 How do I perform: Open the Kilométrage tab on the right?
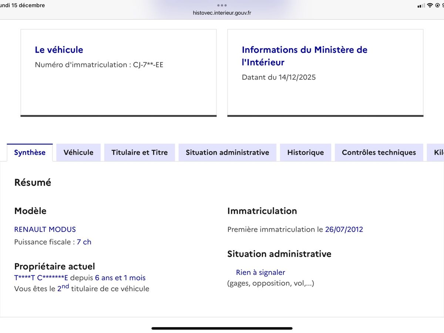pyautogui.click(x=438, y=152)
